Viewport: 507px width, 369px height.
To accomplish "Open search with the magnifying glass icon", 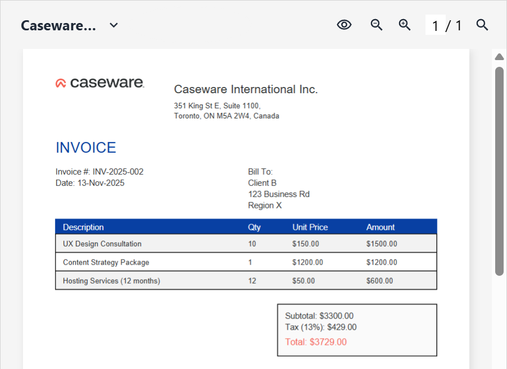I will pos(482,25).
